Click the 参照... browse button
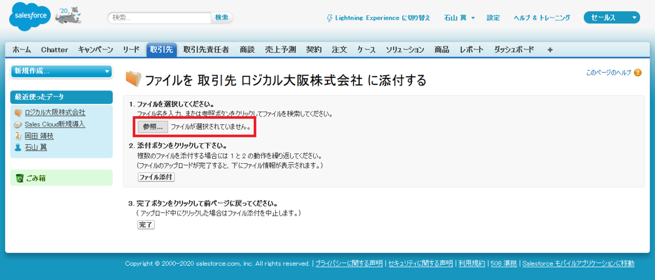Image resolution: width=655 pixels, height=280 pixels. [x=153, y=127]
